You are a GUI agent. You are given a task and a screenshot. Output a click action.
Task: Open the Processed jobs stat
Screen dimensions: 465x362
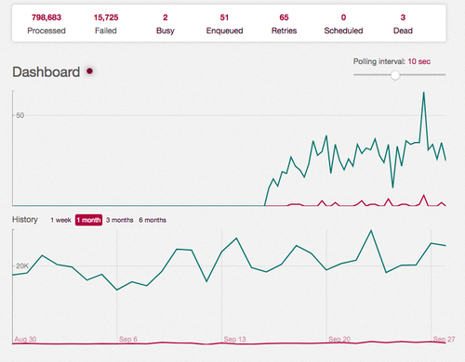point(46,23)
